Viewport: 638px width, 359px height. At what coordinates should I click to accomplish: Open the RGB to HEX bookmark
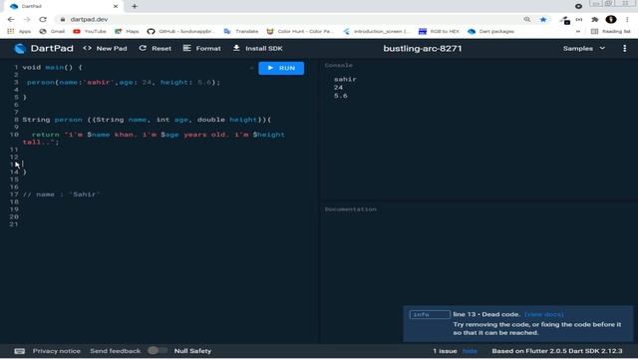[439, 31]
